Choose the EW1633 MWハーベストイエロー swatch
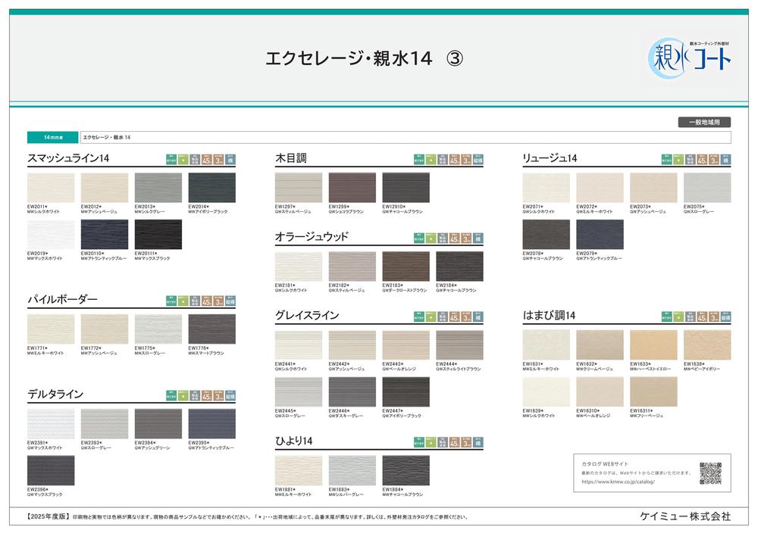The height and width of the screenshot is (533, 758). (653, 345)
